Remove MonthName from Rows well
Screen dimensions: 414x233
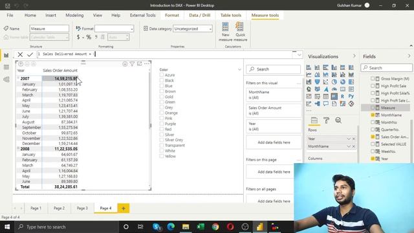point(354,146)
